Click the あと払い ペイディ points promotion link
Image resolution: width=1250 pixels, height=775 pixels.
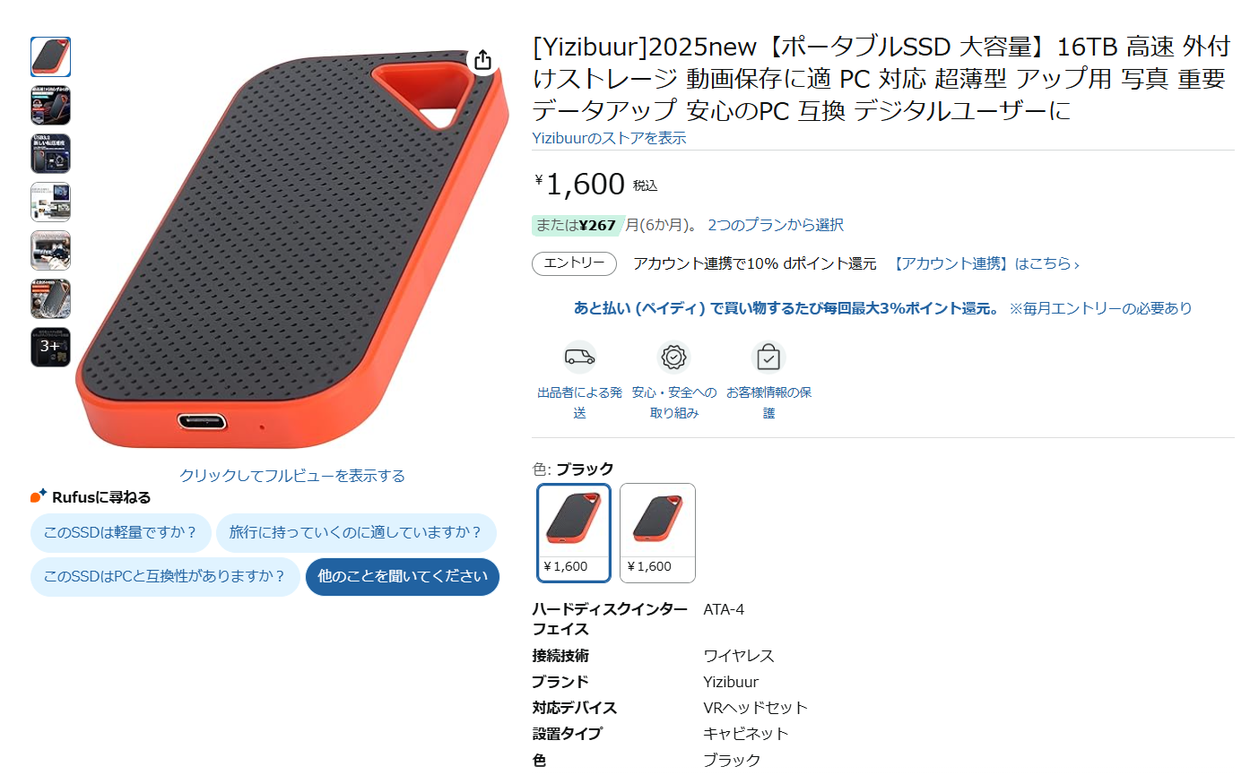point(786,308)
